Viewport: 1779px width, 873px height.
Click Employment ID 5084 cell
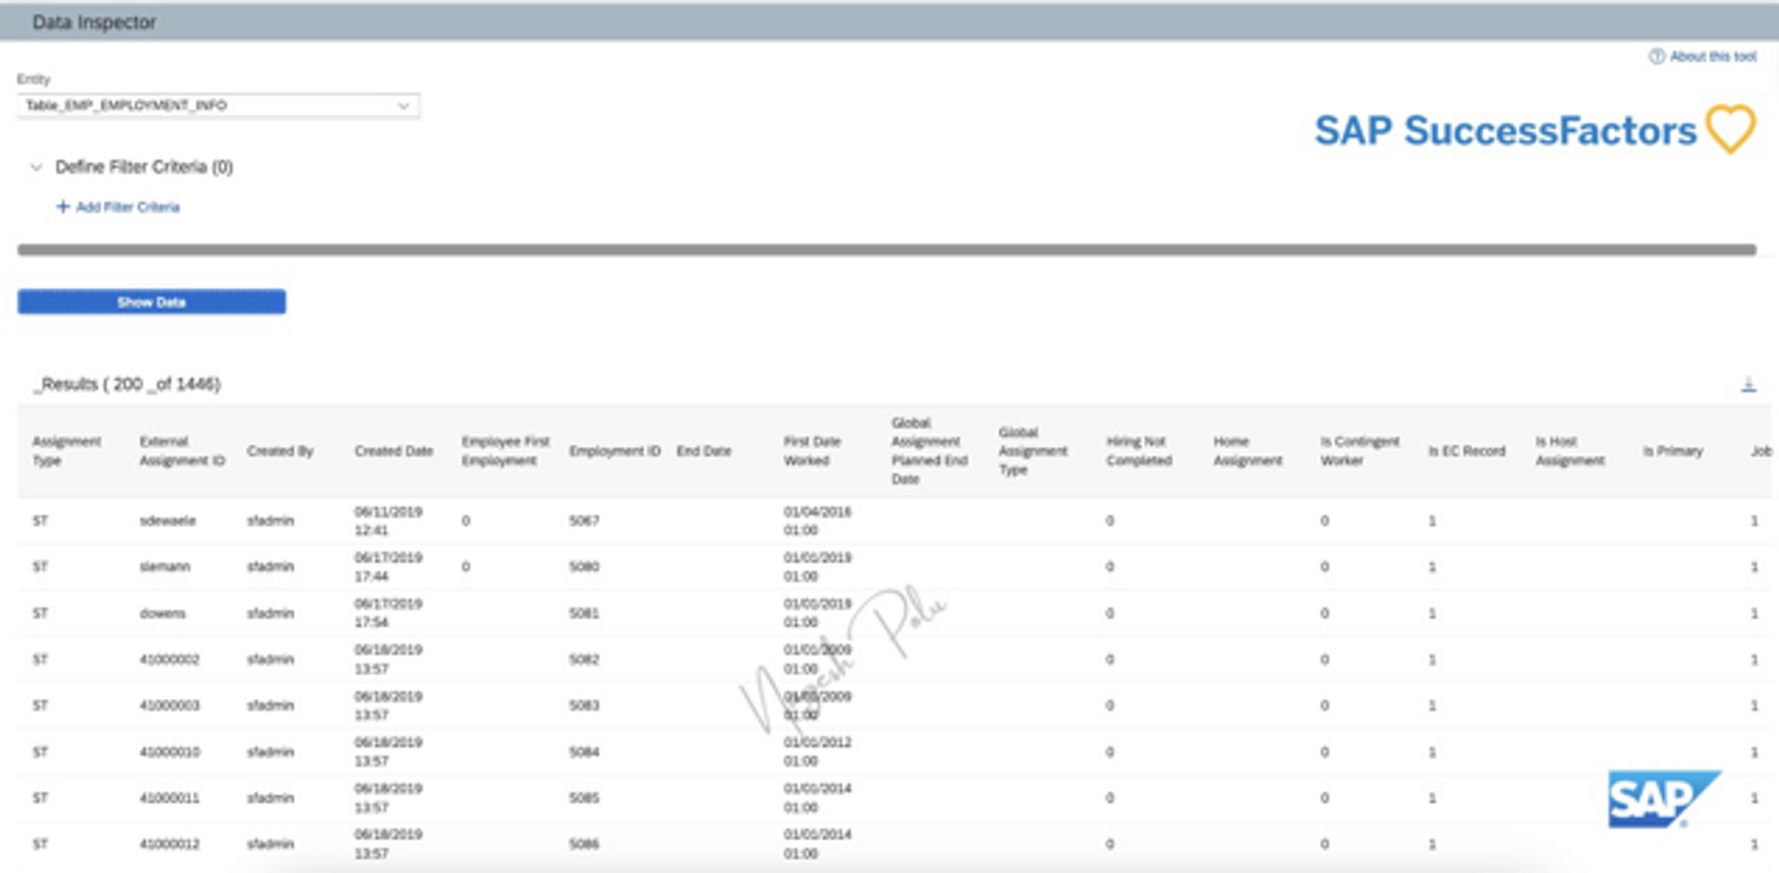584,751
